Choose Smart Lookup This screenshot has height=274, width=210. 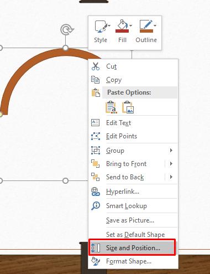(x=133, y=206)
